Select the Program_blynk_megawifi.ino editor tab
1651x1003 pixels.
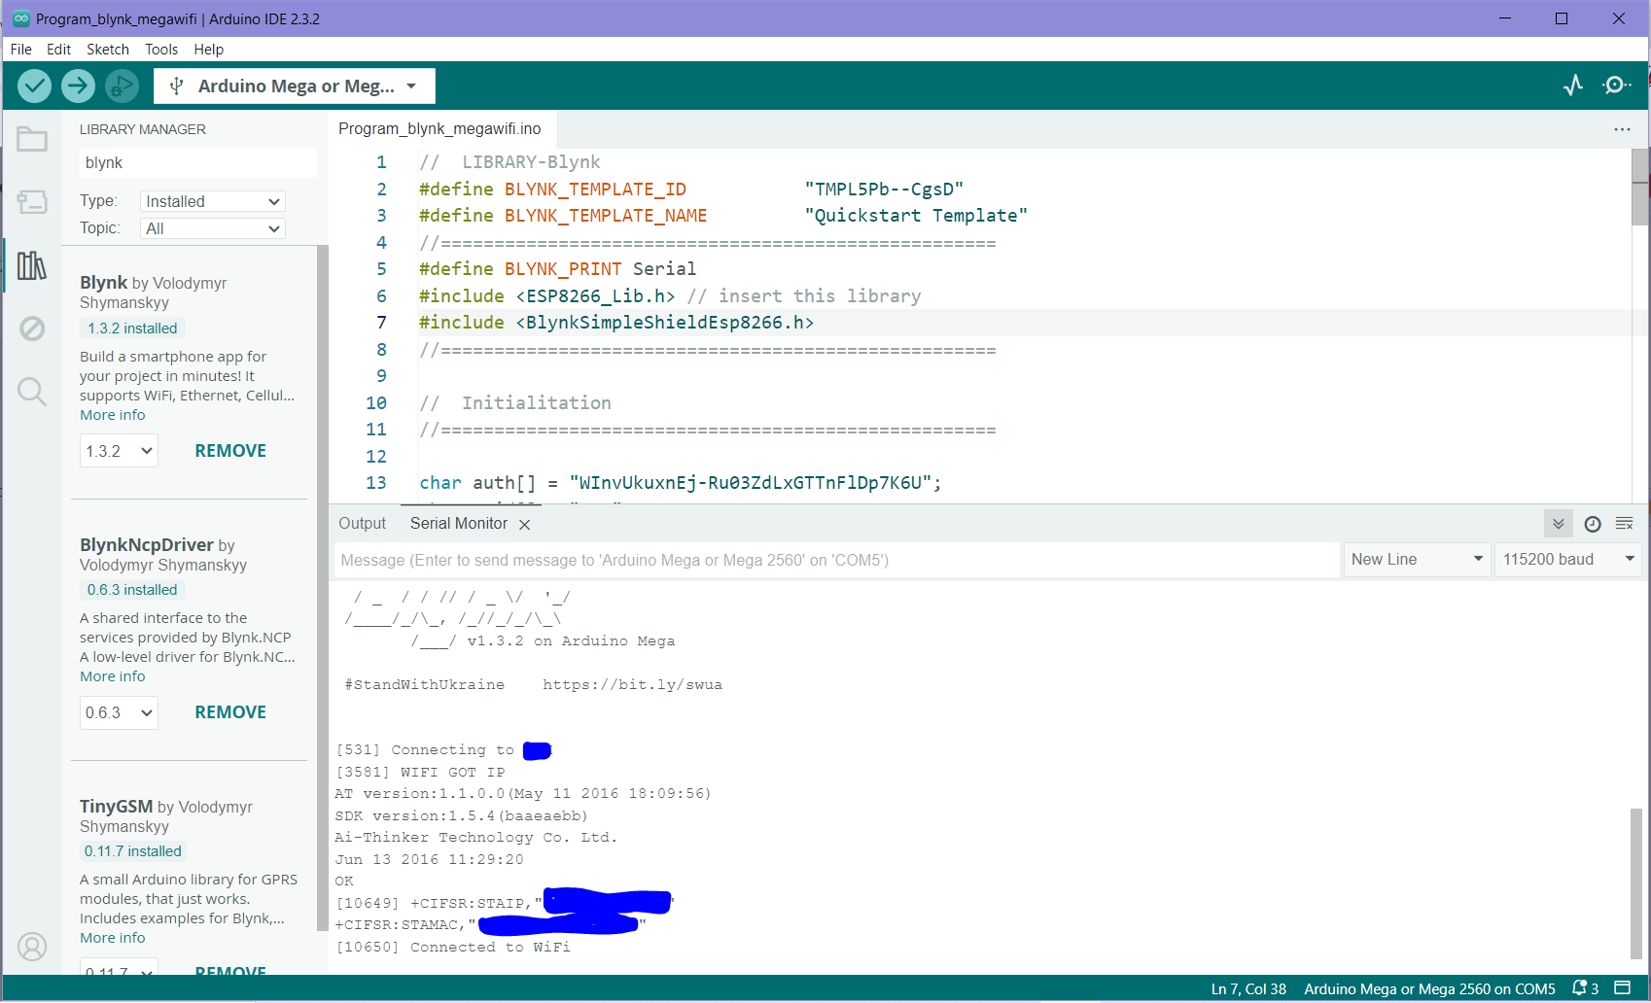[439, 129]
